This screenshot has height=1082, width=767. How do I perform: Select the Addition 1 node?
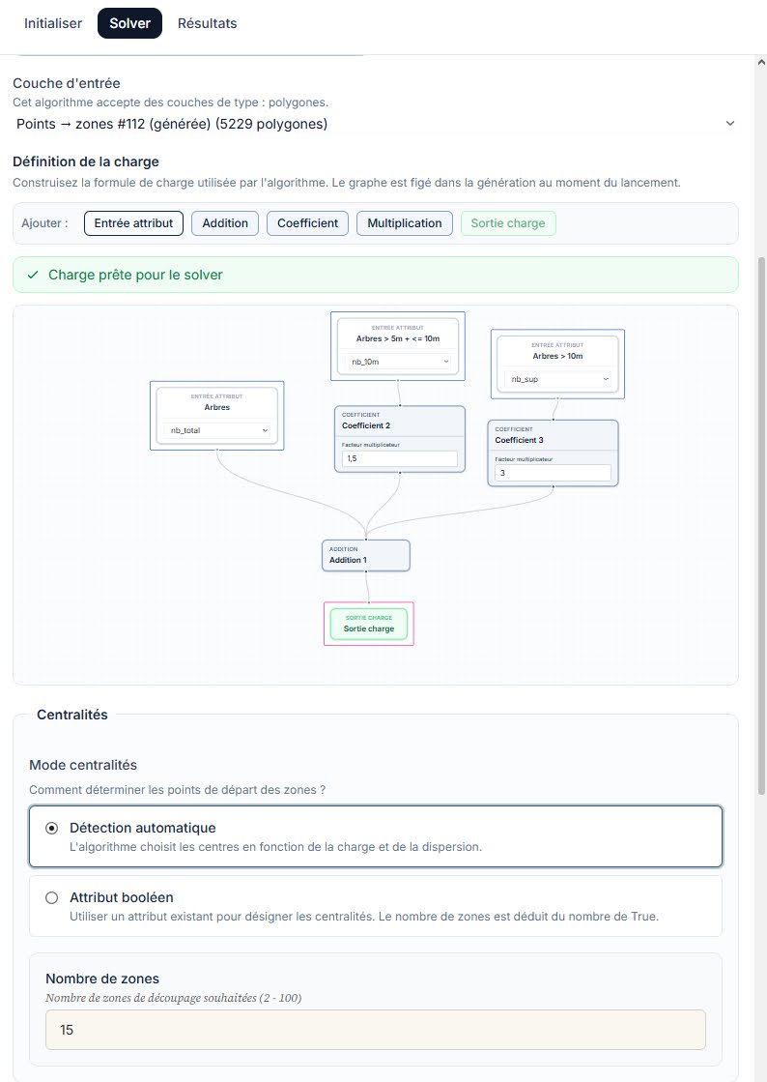[x=366, y=555]
